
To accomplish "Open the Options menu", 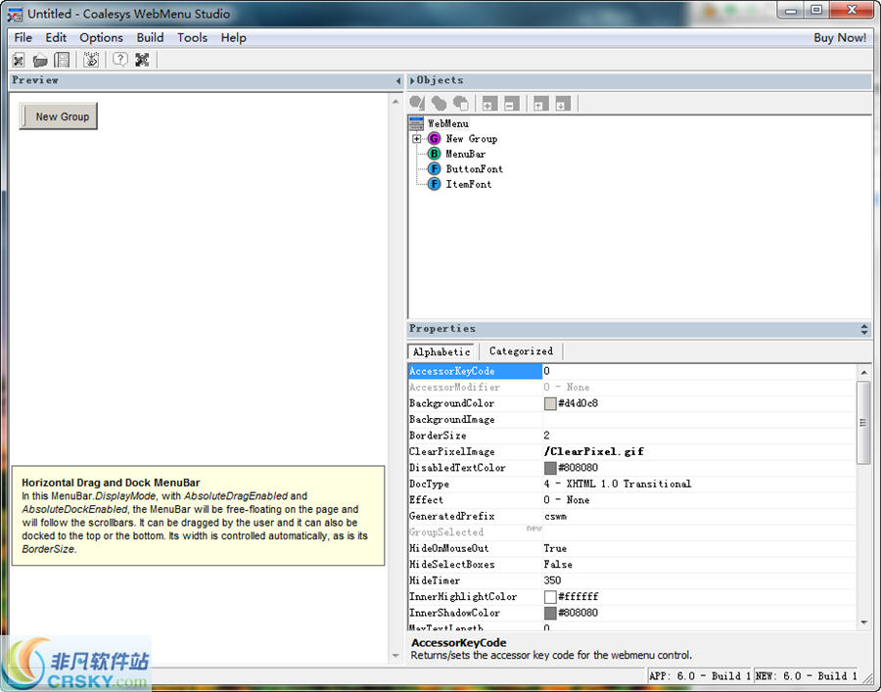I will pos(101,37).
